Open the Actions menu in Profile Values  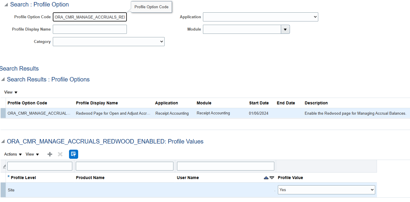tap(13, 154)
